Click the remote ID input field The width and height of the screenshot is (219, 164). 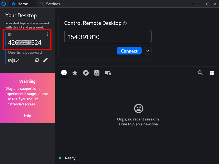(108, 37)
